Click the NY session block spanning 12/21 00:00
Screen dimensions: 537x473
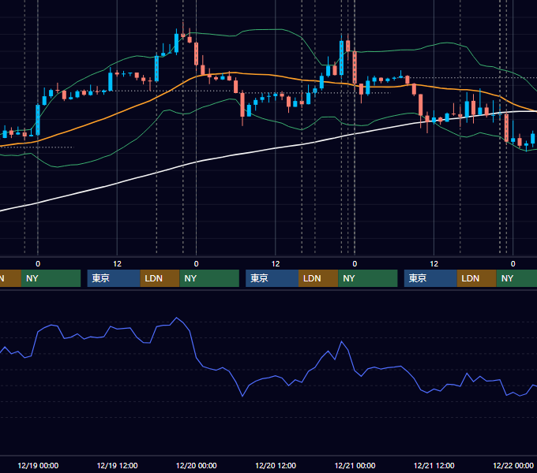click(x=368, y=278)
